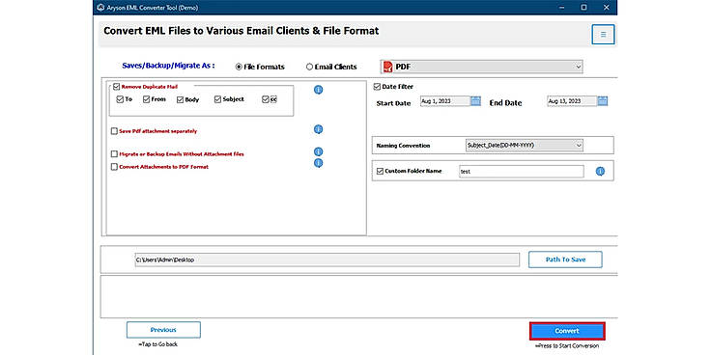Select the Email Clients radio button
The height and width of the screenshot is (355, 711).
click(309, 67)
